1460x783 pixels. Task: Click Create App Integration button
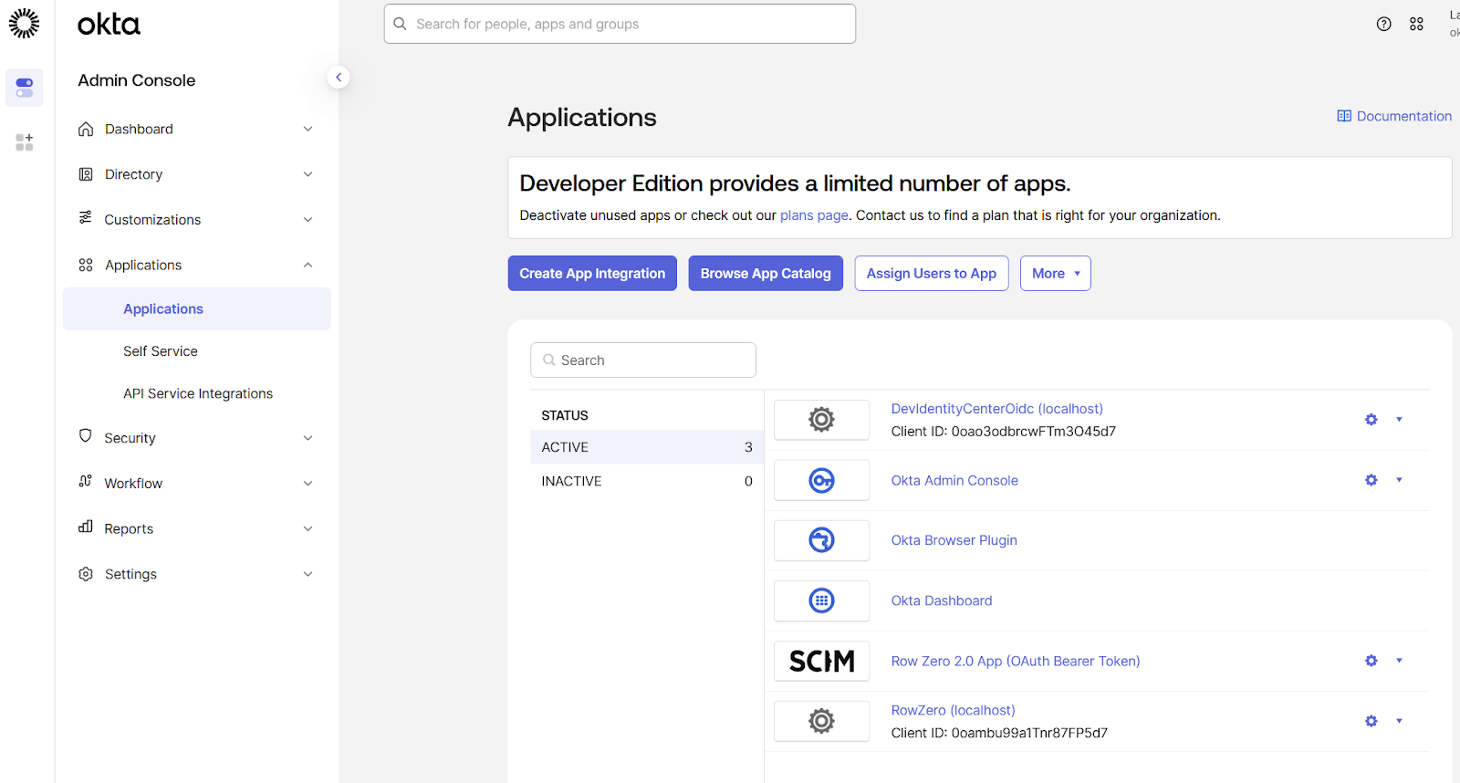[x=592, y=274]
